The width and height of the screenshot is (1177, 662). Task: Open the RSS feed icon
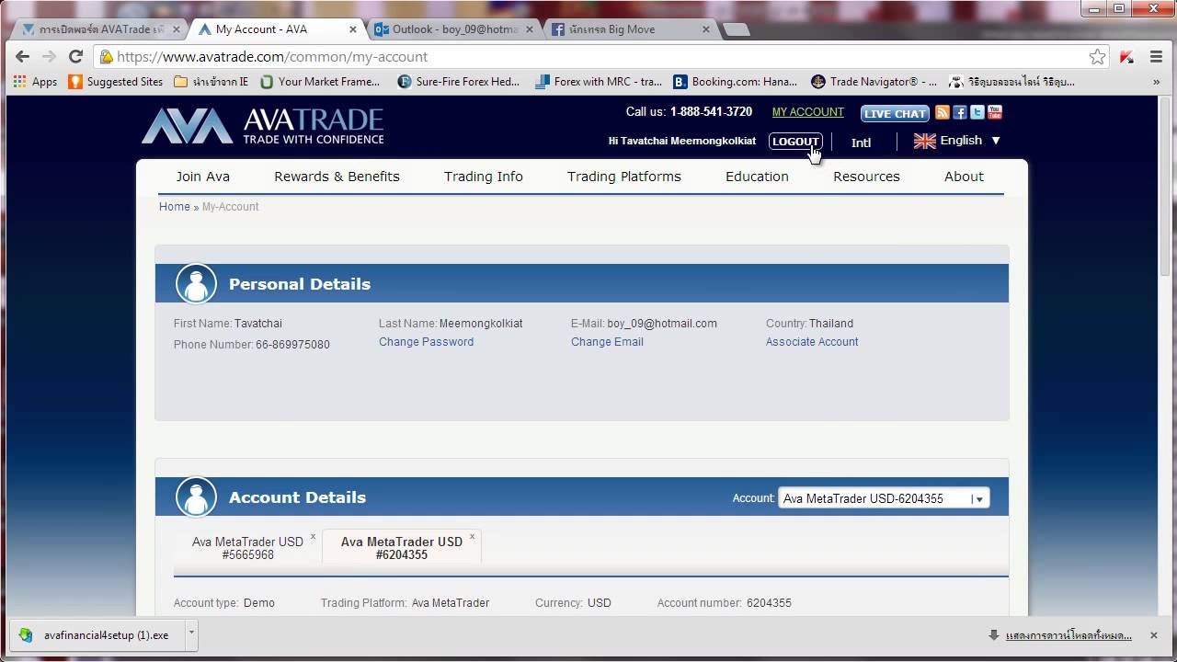pos(942,112)
